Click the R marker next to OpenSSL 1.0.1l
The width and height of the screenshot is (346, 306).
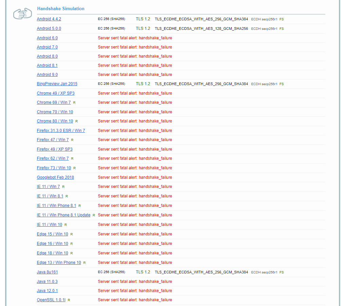point(69,300)
